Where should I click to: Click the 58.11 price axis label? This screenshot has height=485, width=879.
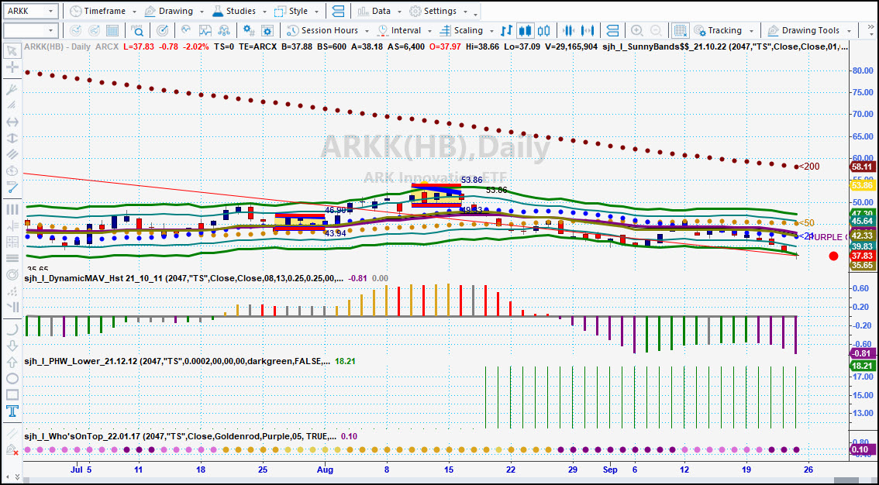[862, 167]
